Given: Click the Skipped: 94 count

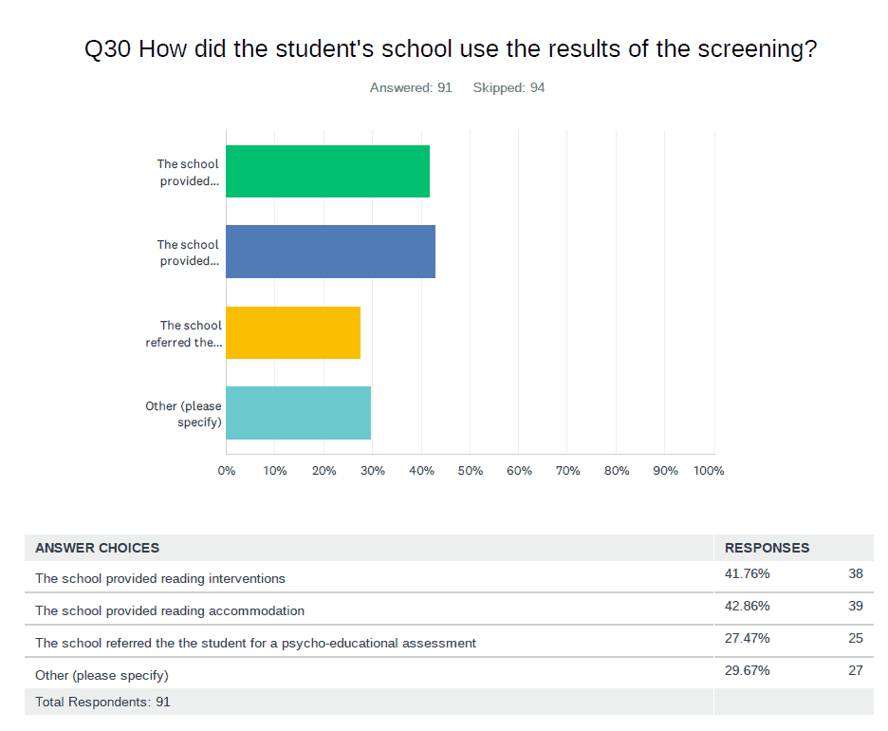Looking at the screenshot, I should [x=509, y=87].
